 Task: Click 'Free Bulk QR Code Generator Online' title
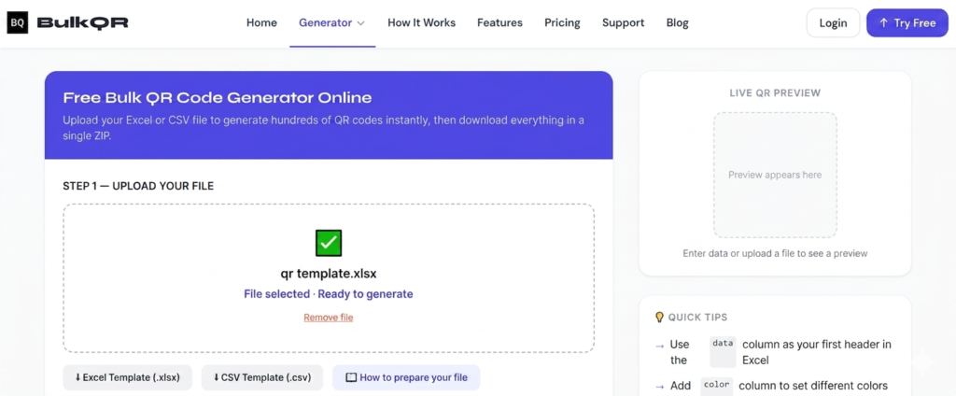tap(218, 98)
